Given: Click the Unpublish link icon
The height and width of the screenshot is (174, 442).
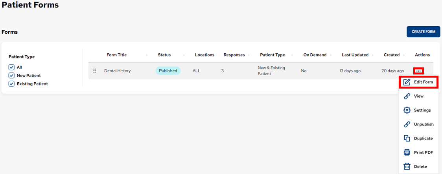Looking at the screenshot, I should coord(407,124).
